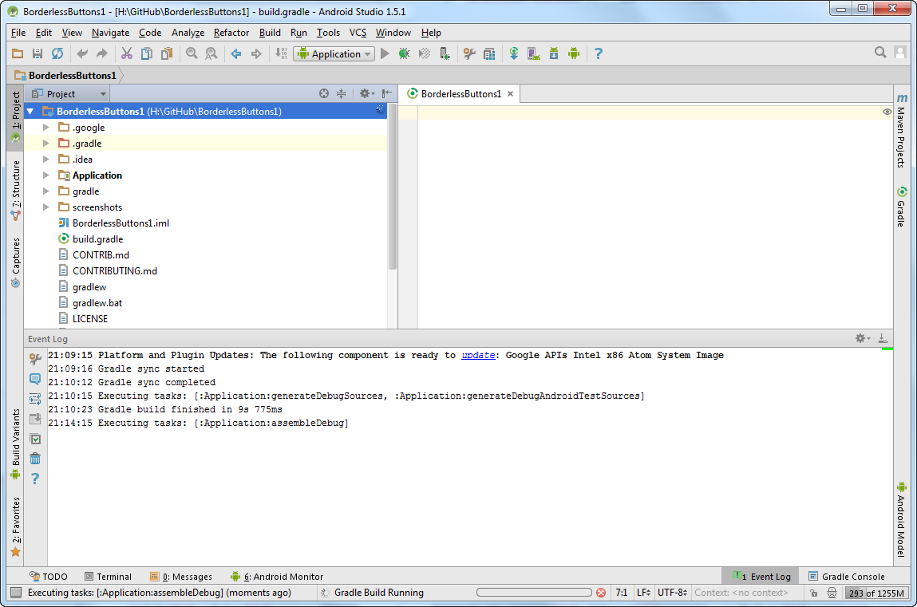The width and height of the screenshot is (917, 607).
Task: Run the app with green play button
Action: click(385, 53)
